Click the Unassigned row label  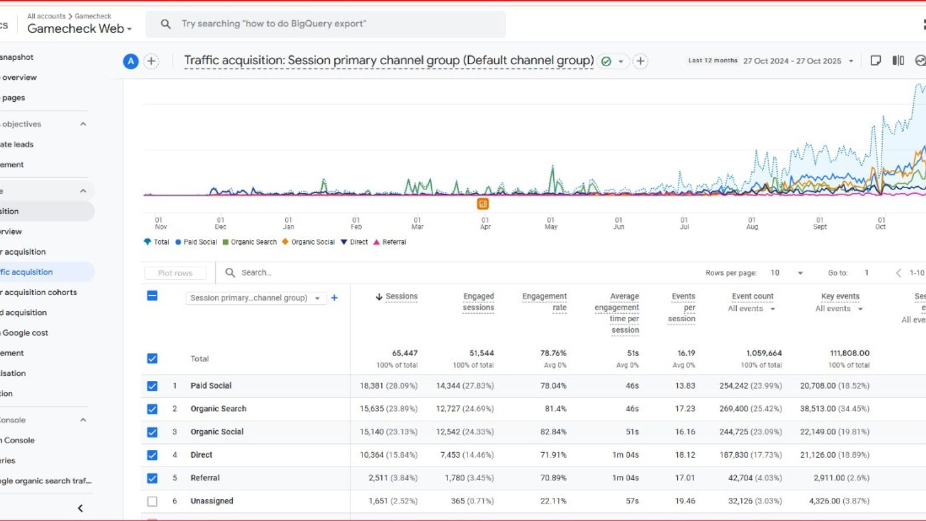click(212, 501)
